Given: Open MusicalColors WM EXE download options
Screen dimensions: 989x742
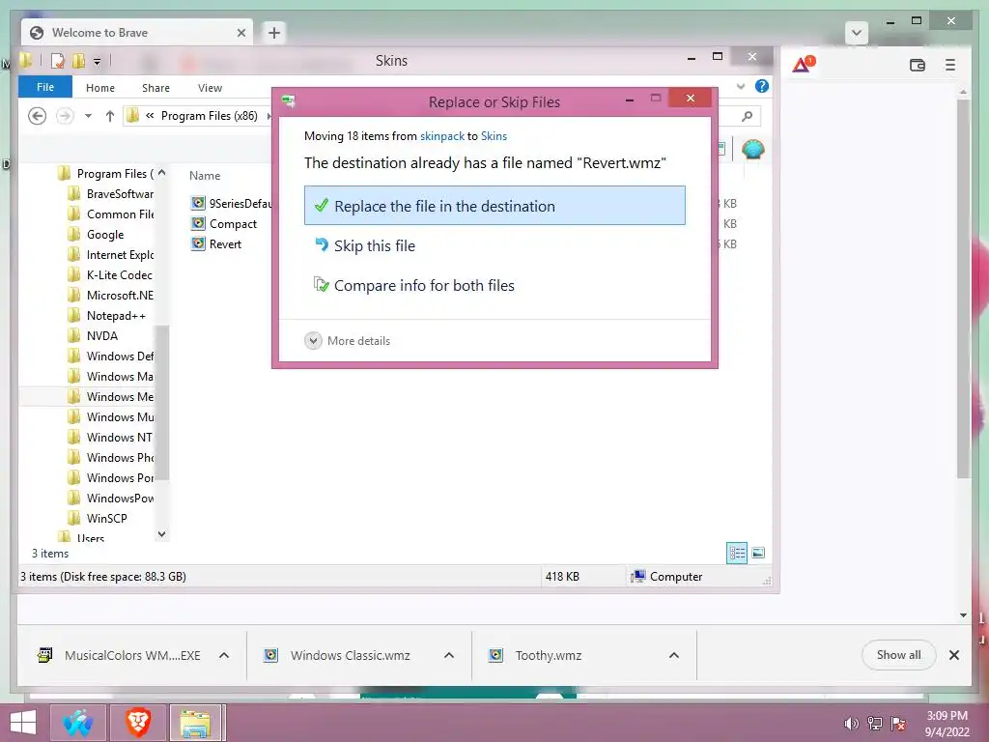Looking at the screenshot, I should (x=224, y=656).
